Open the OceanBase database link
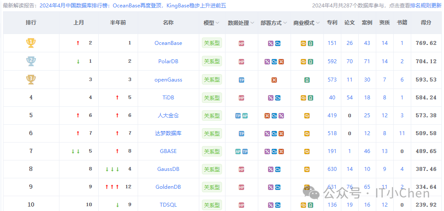Viewport: 444px width, 211px height. click(x=168, y=43)
